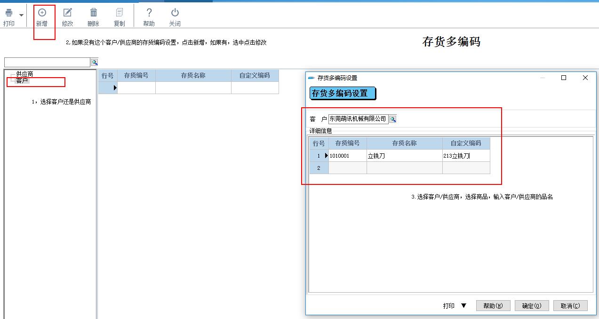The height and width of the screenshot is (319, 599).
Task: Click the Modify (修改) toolbar icon
Action: coord(68,13)
